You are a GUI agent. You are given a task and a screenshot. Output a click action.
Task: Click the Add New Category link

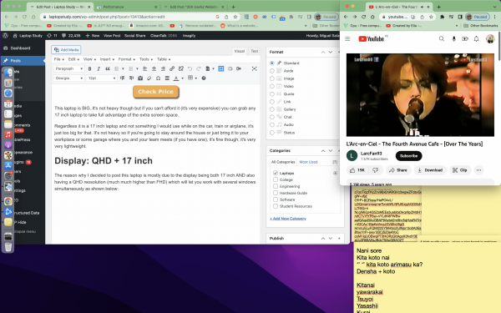(288, 219)
